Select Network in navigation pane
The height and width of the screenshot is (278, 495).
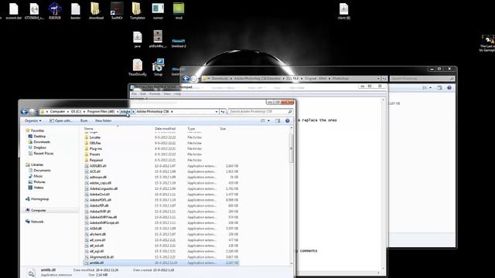pyautogui.click(x=37, y=222)
